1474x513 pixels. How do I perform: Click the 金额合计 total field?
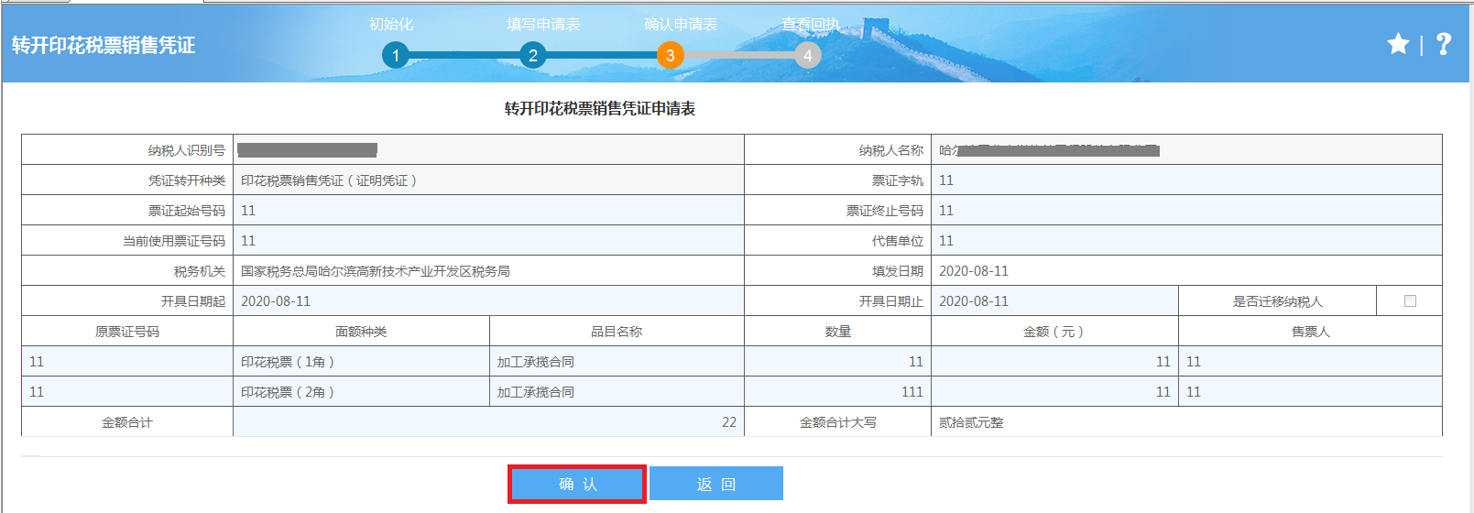tap(488, 422)
